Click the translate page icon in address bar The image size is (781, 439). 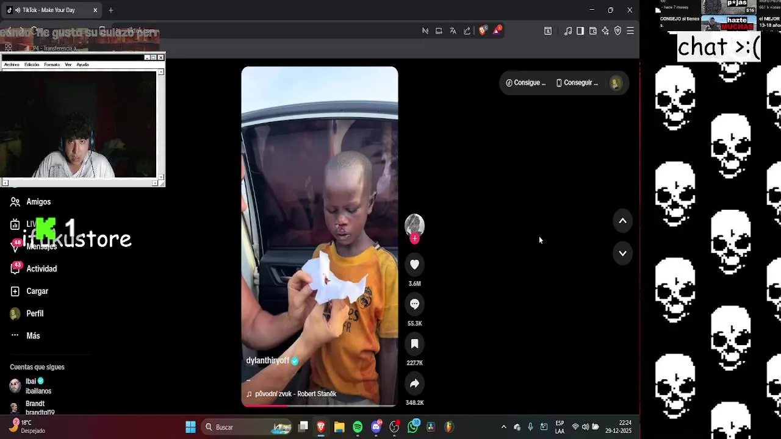point(453,31)
